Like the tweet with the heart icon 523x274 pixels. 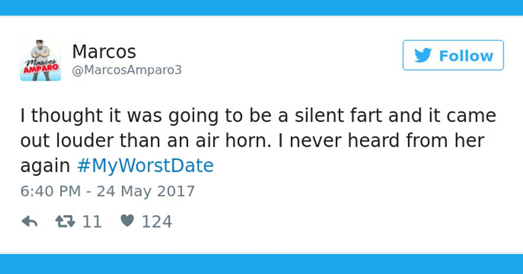127,222
